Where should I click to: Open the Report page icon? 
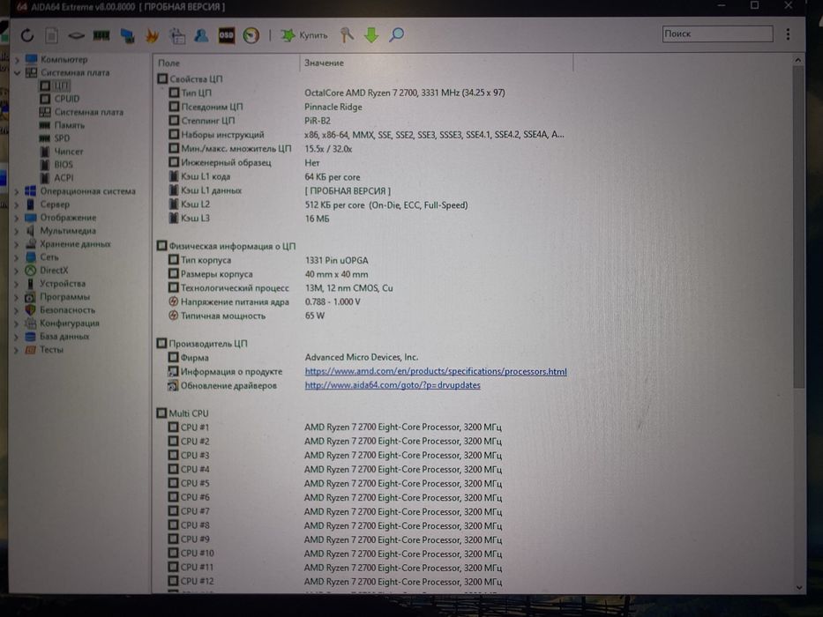51,35
